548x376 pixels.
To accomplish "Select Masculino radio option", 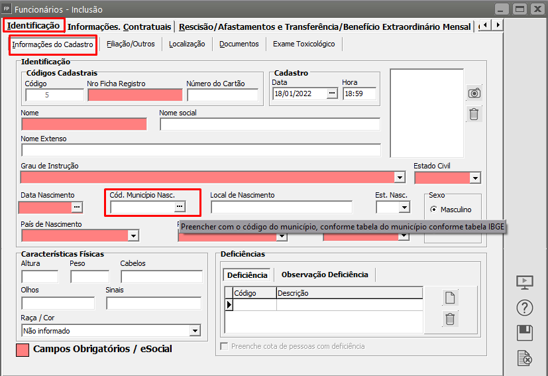I will point(434,209).
